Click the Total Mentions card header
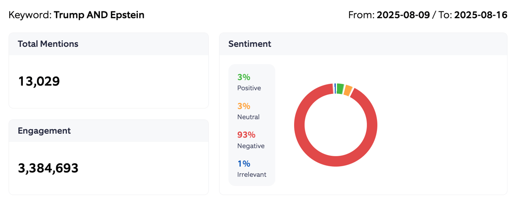The height and width of the screenshot is (202, 513). [48, 44]
